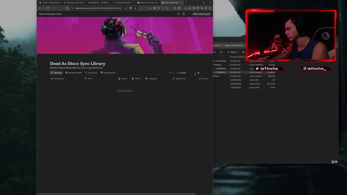Switch to the New Game+ Showcase YouTube tab
Viewport: 347px width, 195px height.
point(74,3)
